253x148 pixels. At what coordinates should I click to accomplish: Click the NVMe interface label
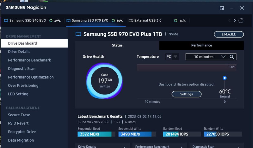[173, 34]
